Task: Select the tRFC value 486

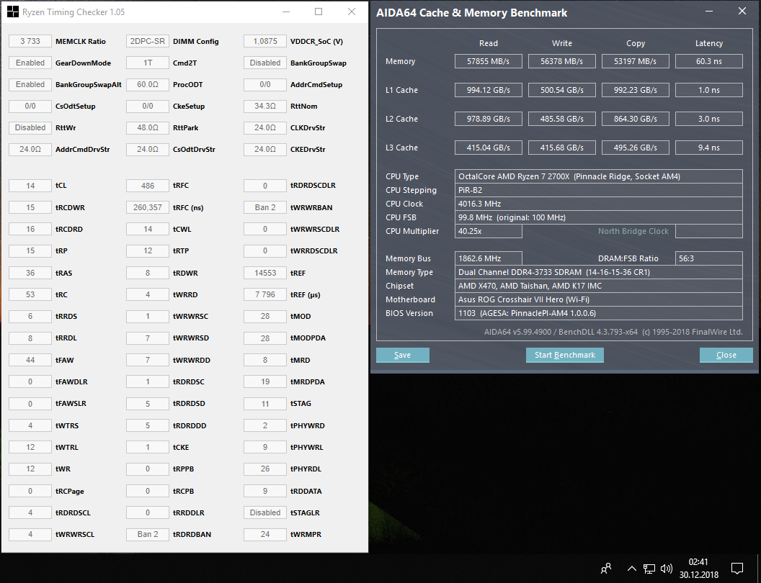Action: (x=148, y=186)
